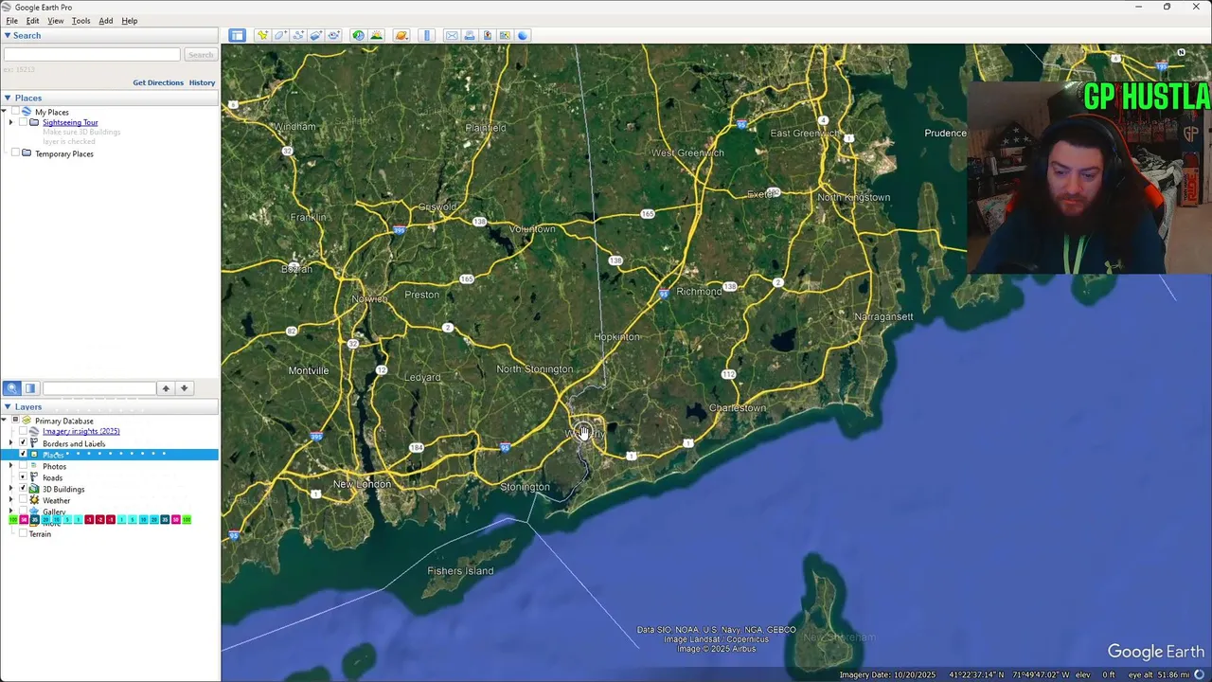Click the compass N marker on map
Image resolution: width=1212 pixels, height=682 pixels.
[1182, 52]
